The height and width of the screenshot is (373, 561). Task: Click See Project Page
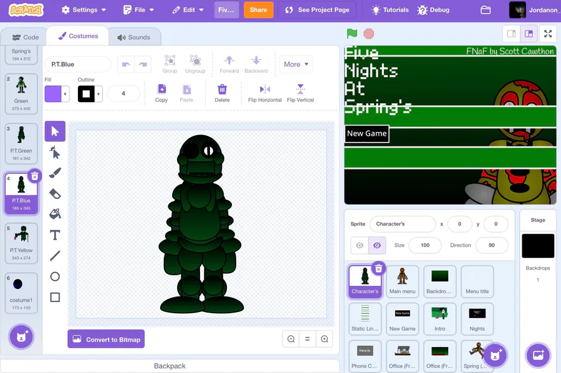point(317,10)
